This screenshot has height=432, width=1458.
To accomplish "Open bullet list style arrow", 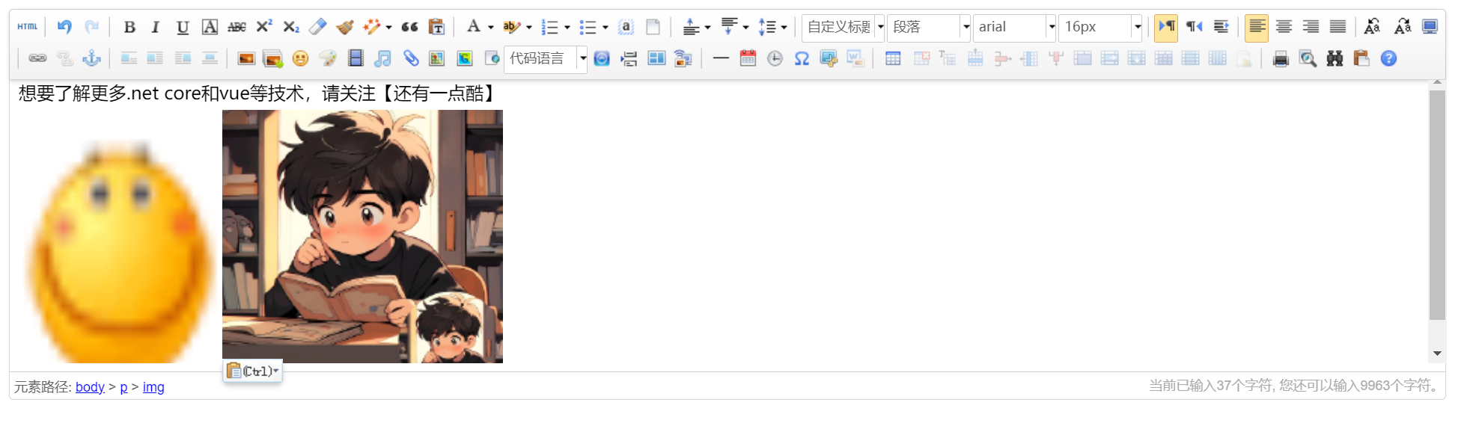I will tap(606, 28).
